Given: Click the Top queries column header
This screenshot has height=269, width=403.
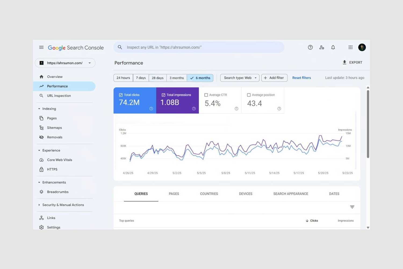Looking at the screenshot, I should (x=127, y=221).
